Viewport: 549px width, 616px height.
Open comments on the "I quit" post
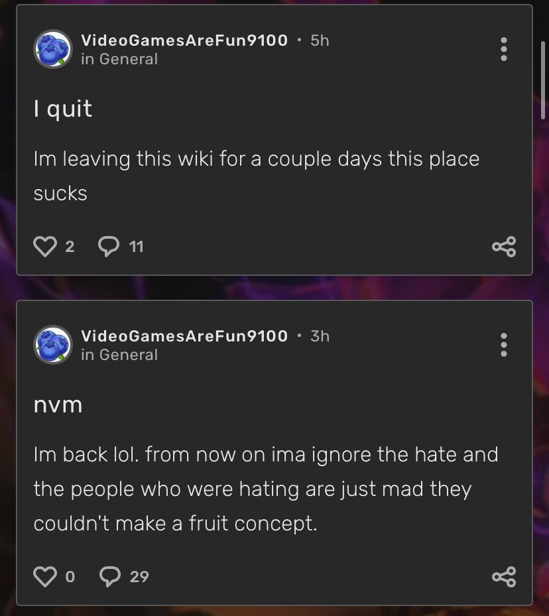point(108,247)
